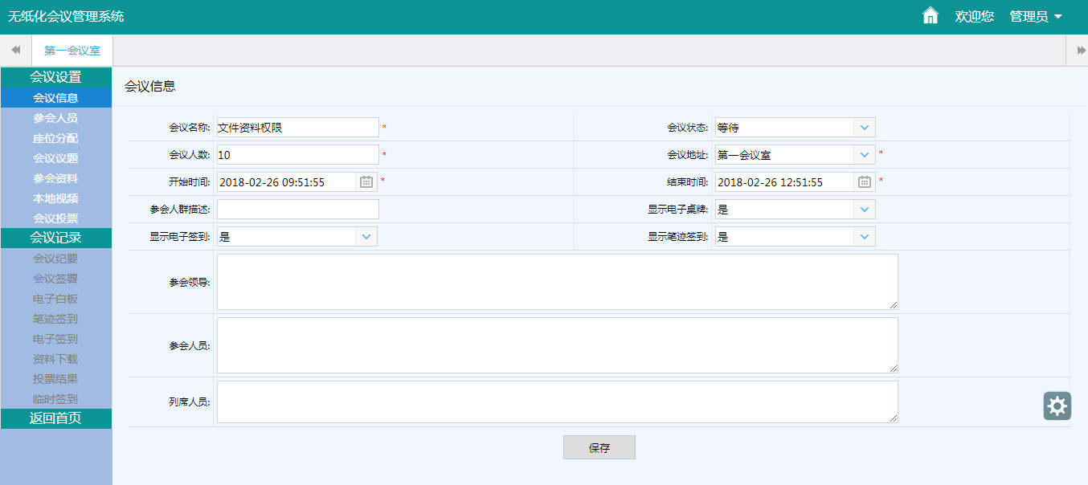Click 返回首页 in the sidebar
Image resolution: width=1088 pixels, height=485 pixels.
(x=55, y=418)
